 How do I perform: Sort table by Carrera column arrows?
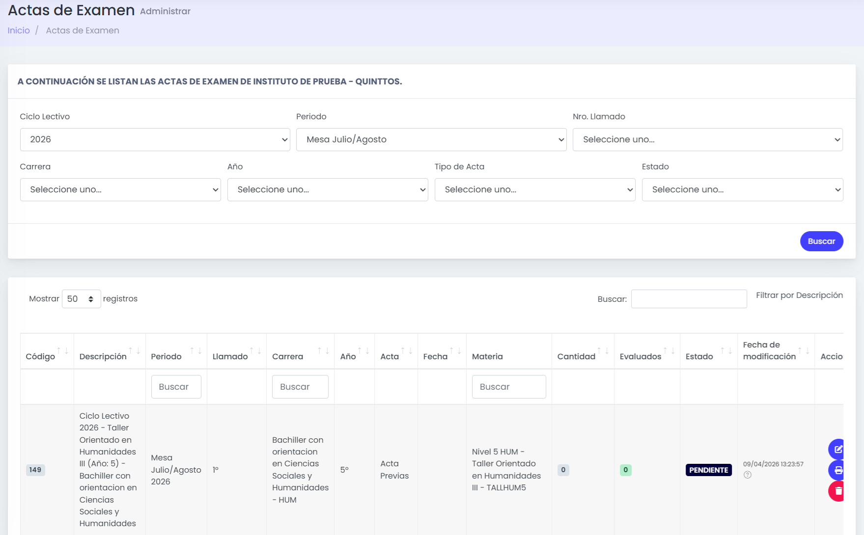coord(323,350)
